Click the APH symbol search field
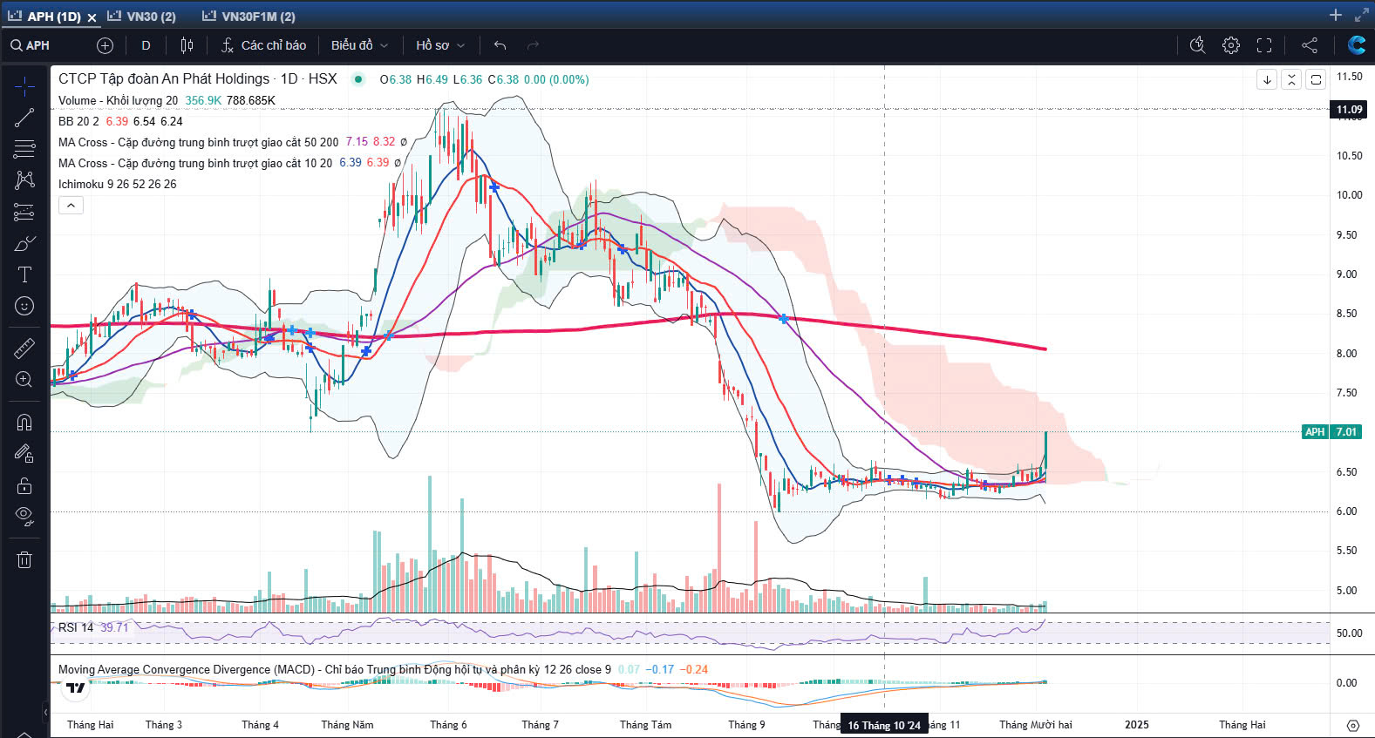Image resolution: width=1375 pixels, height=738 pixels. 47,45
